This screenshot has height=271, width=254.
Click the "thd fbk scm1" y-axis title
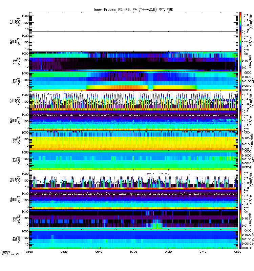[16, 160]
